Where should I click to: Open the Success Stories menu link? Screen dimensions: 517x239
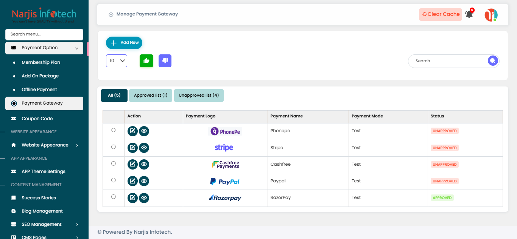click(x=39, y=198)
